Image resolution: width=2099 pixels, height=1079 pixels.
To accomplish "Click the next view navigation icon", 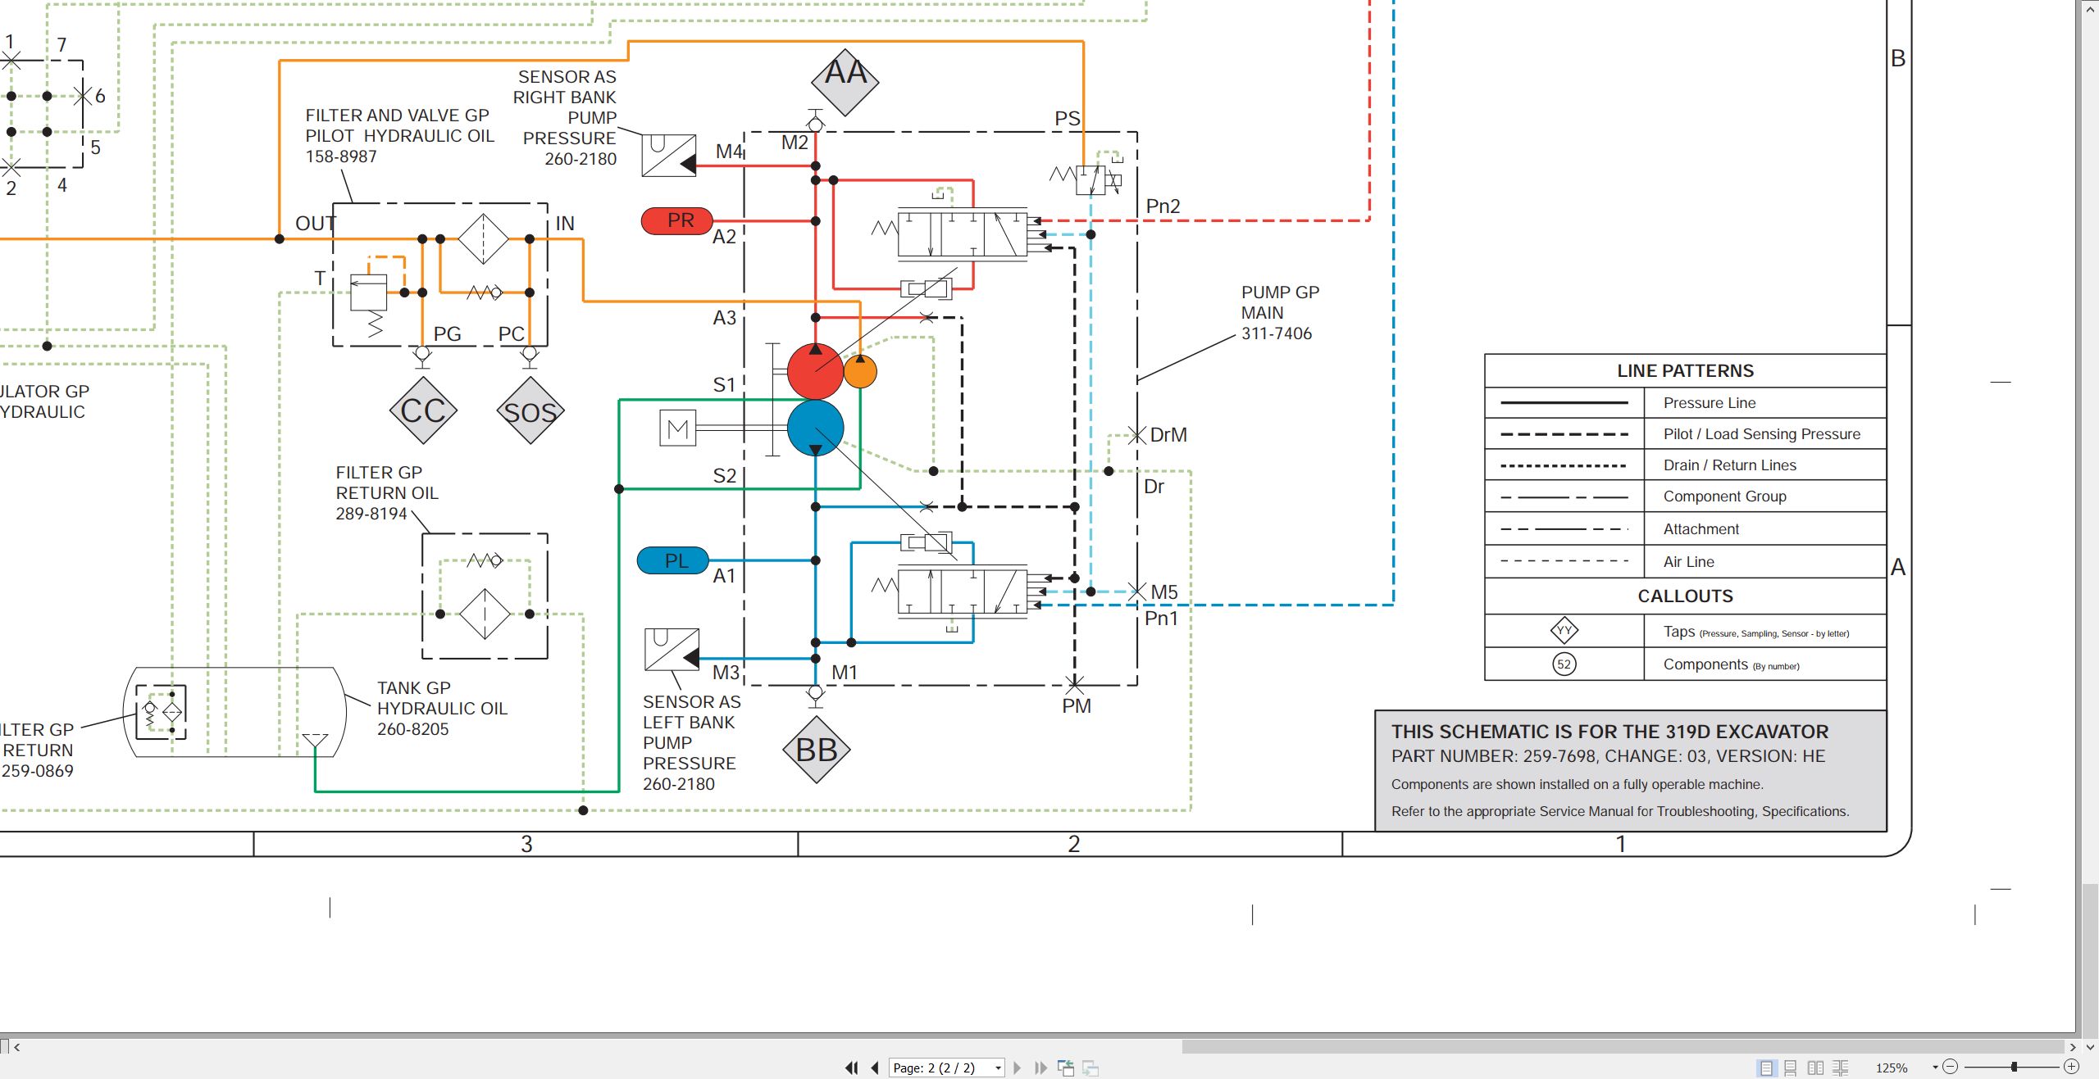I will pyautogui.click(x=1090, y=1068).
